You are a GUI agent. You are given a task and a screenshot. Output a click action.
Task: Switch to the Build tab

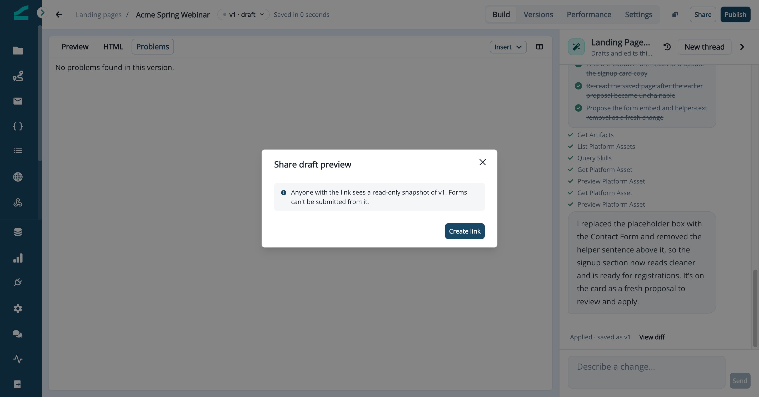click(501, 14)
